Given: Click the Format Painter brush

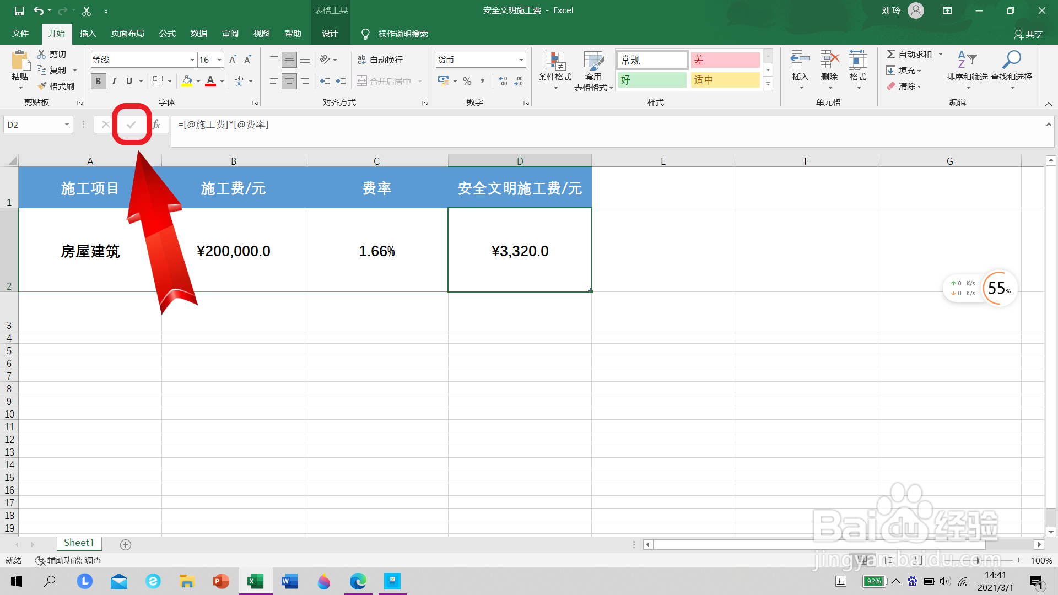Looking at the screenshot, I should click(56, 86).
